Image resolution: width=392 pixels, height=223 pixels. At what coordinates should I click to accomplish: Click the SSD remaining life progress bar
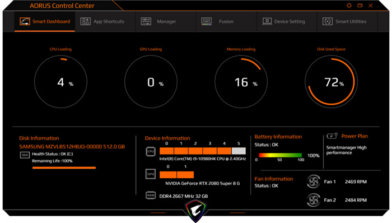pos(64,168)
